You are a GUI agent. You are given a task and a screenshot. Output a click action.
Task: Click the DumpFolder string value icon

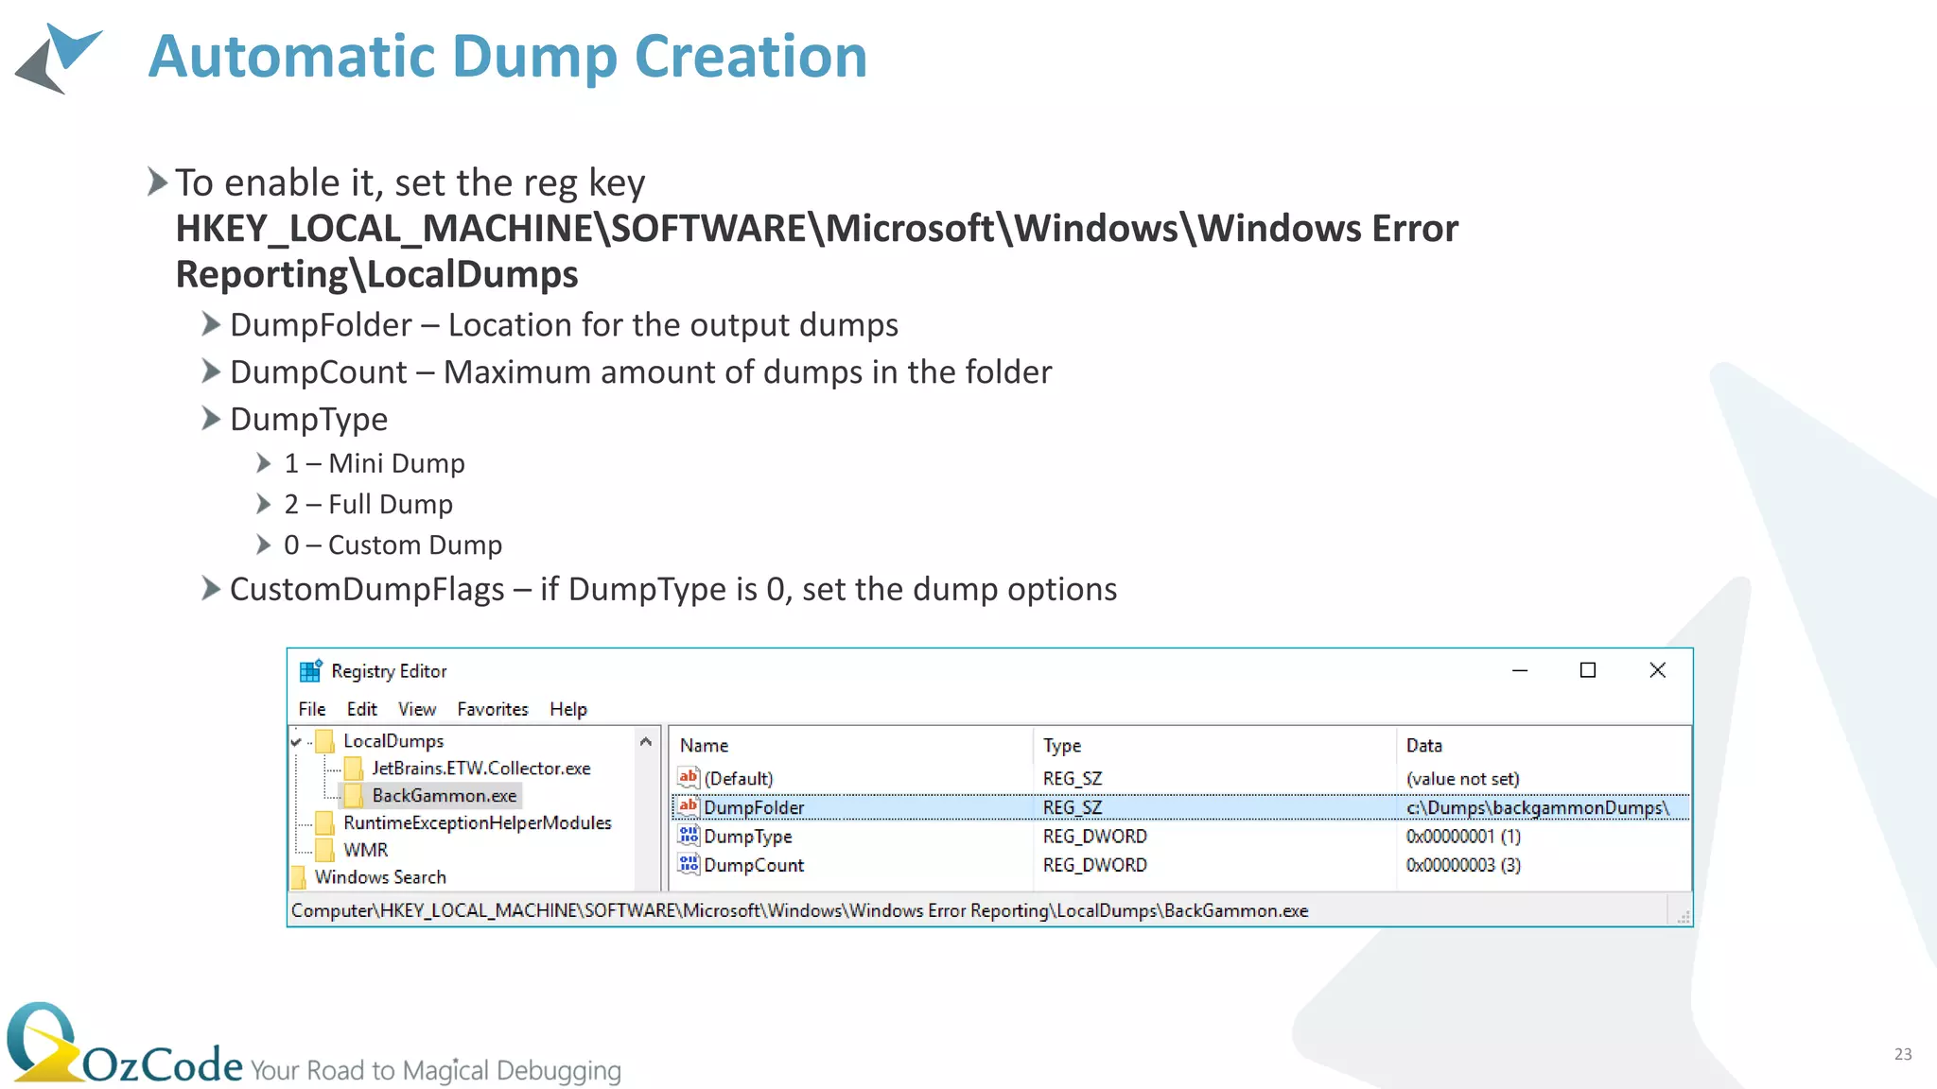click(689, 807)
